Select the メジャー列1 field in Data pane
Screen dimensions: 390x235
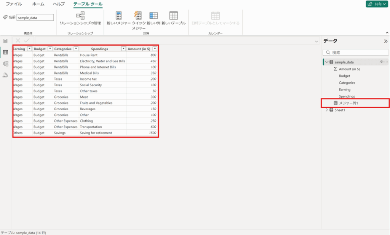click(348, 103)
